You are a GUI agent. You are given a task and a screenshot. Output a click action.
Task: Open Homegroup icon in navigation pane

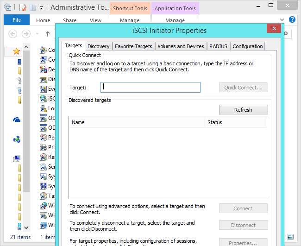click(x=17, y=139)
